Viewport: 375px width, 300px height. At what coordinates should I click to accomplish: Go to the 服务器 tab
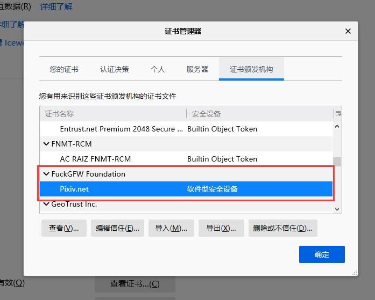point(197,69)
